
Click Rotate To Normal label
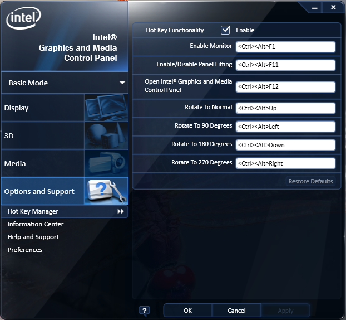coord(208,107)
